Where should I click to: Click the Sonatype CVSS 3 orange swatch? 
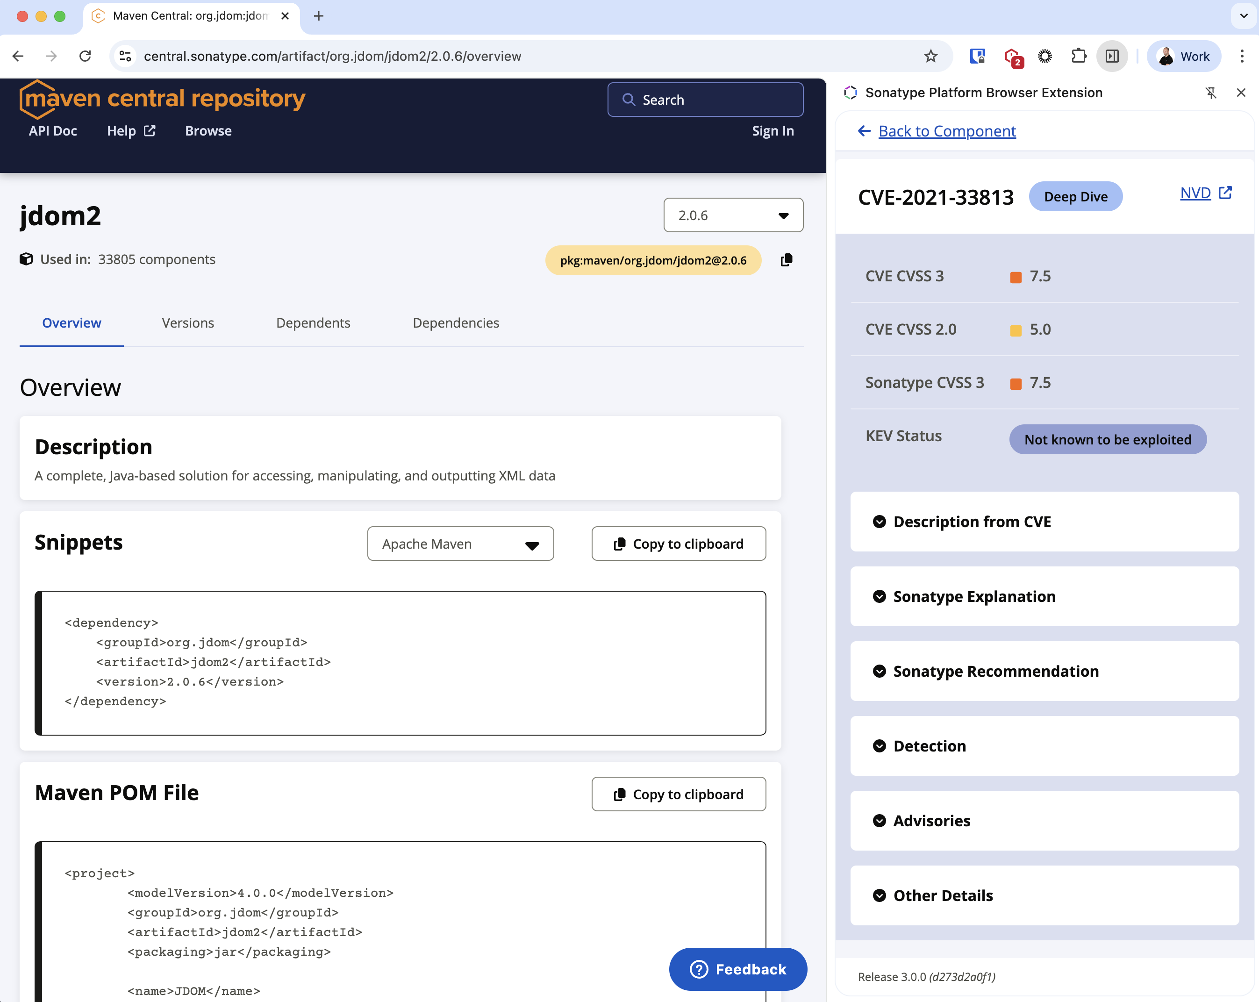click(x=1016, y=384)
